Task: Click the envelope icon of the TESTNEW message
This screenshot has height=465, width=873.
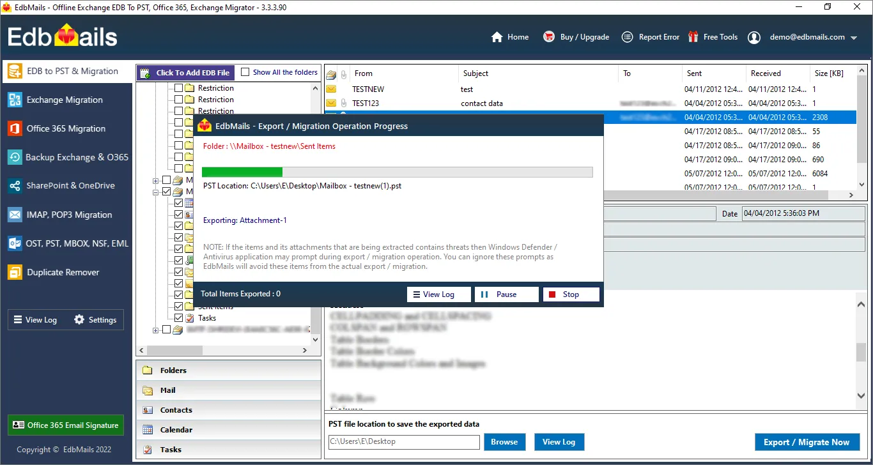Action: coord(331,89)
